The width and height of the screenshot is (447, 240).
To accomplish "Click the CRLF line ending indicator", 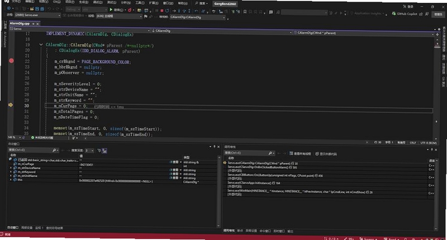I will coord(412,143).
